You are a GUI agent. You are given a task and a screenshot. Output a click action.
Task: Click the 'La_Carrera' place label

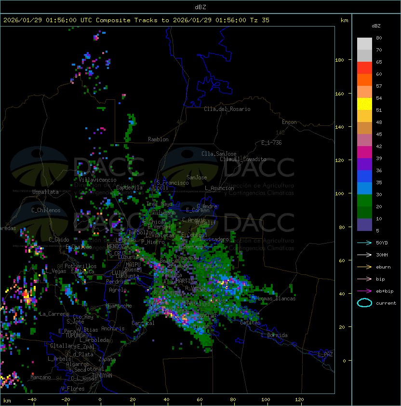(54, 314)
